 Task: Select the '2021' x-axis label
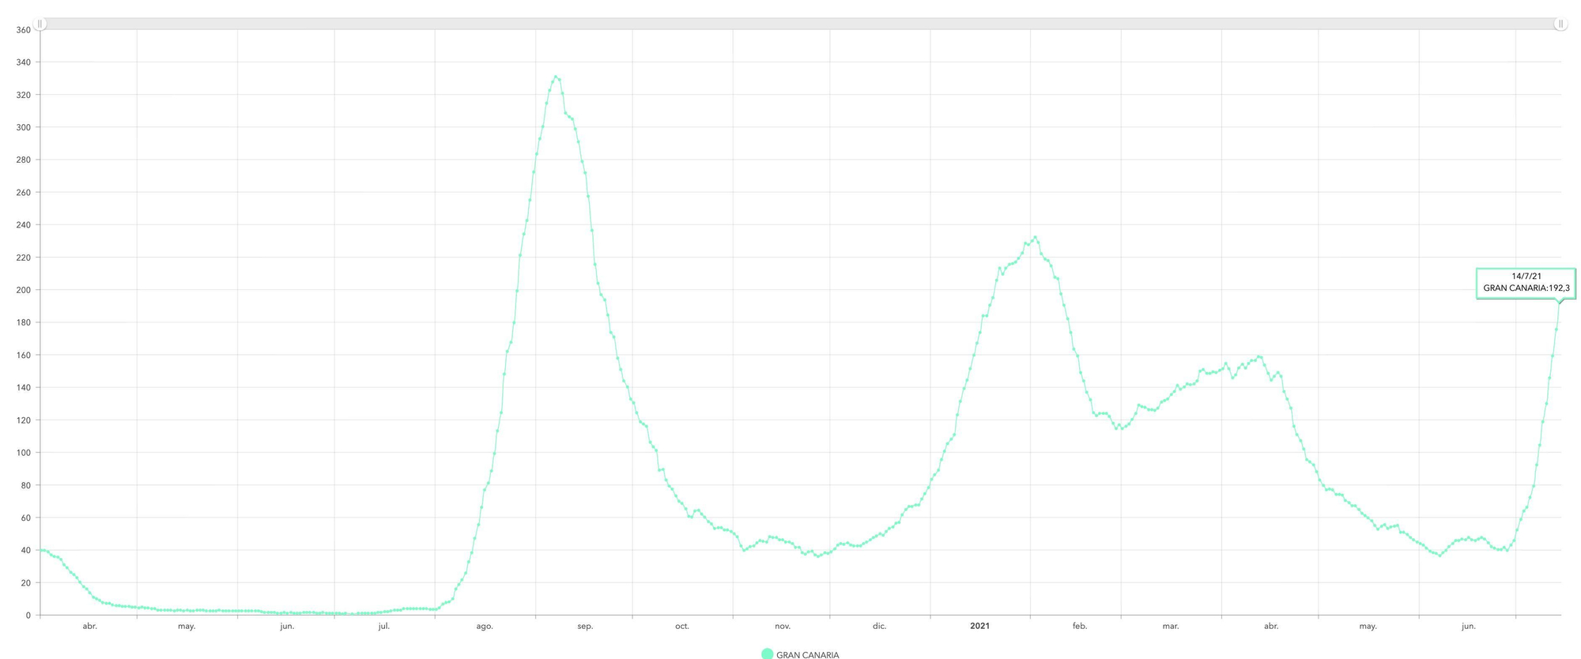click(979, 626)
